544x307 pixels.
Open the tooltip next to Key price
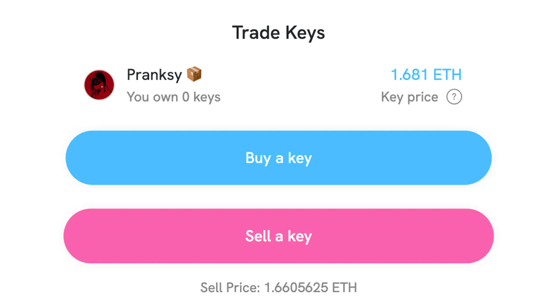(454, 97)
